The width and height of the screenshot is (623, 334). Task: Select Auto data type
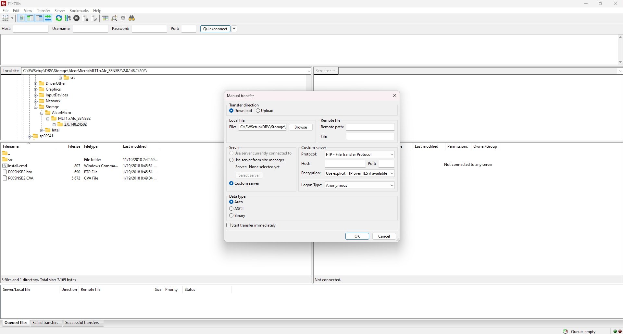click(231, 202)
